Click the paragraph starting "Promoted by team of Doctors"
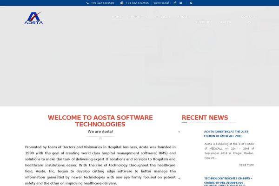This screenshot has height=186, width=279. (100, 165)
